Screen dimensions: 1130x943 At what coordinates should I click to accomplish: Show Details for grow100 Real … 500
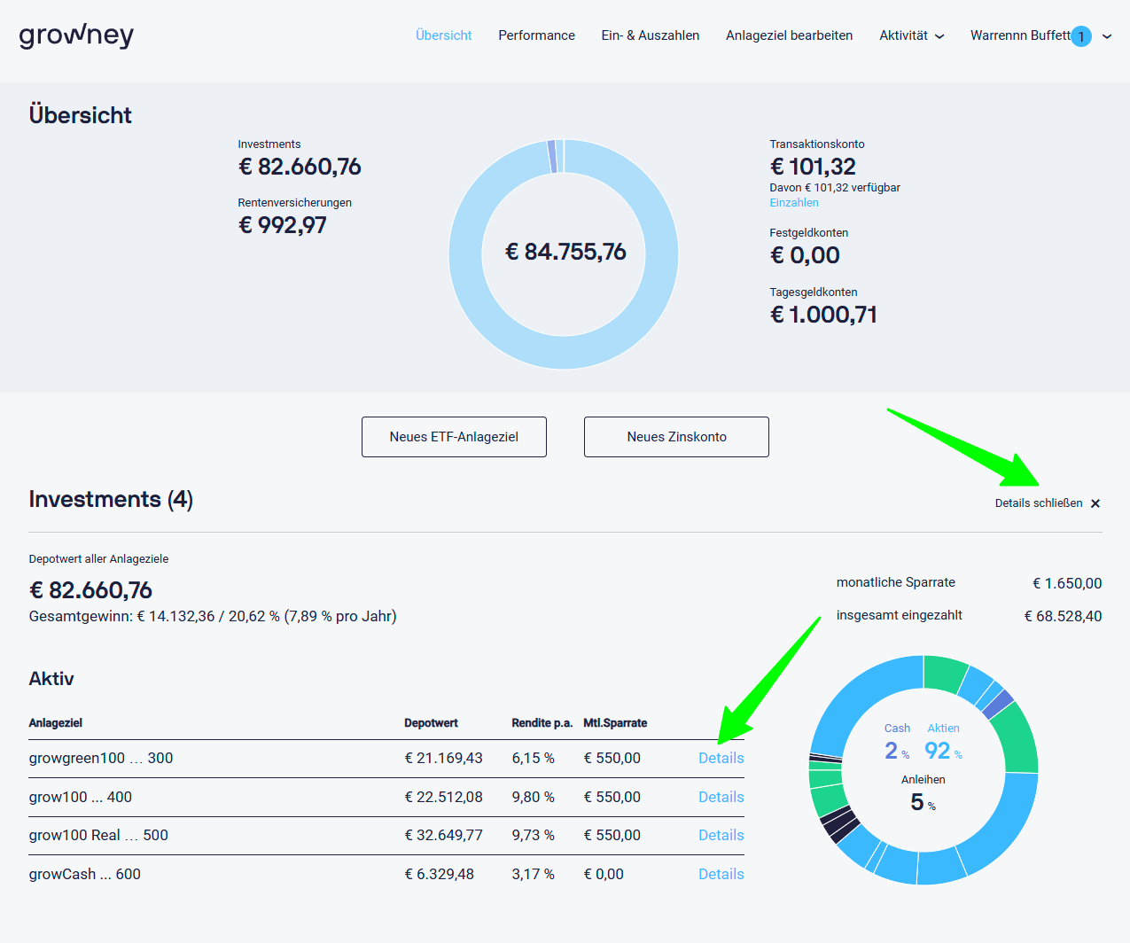(721, 835)
